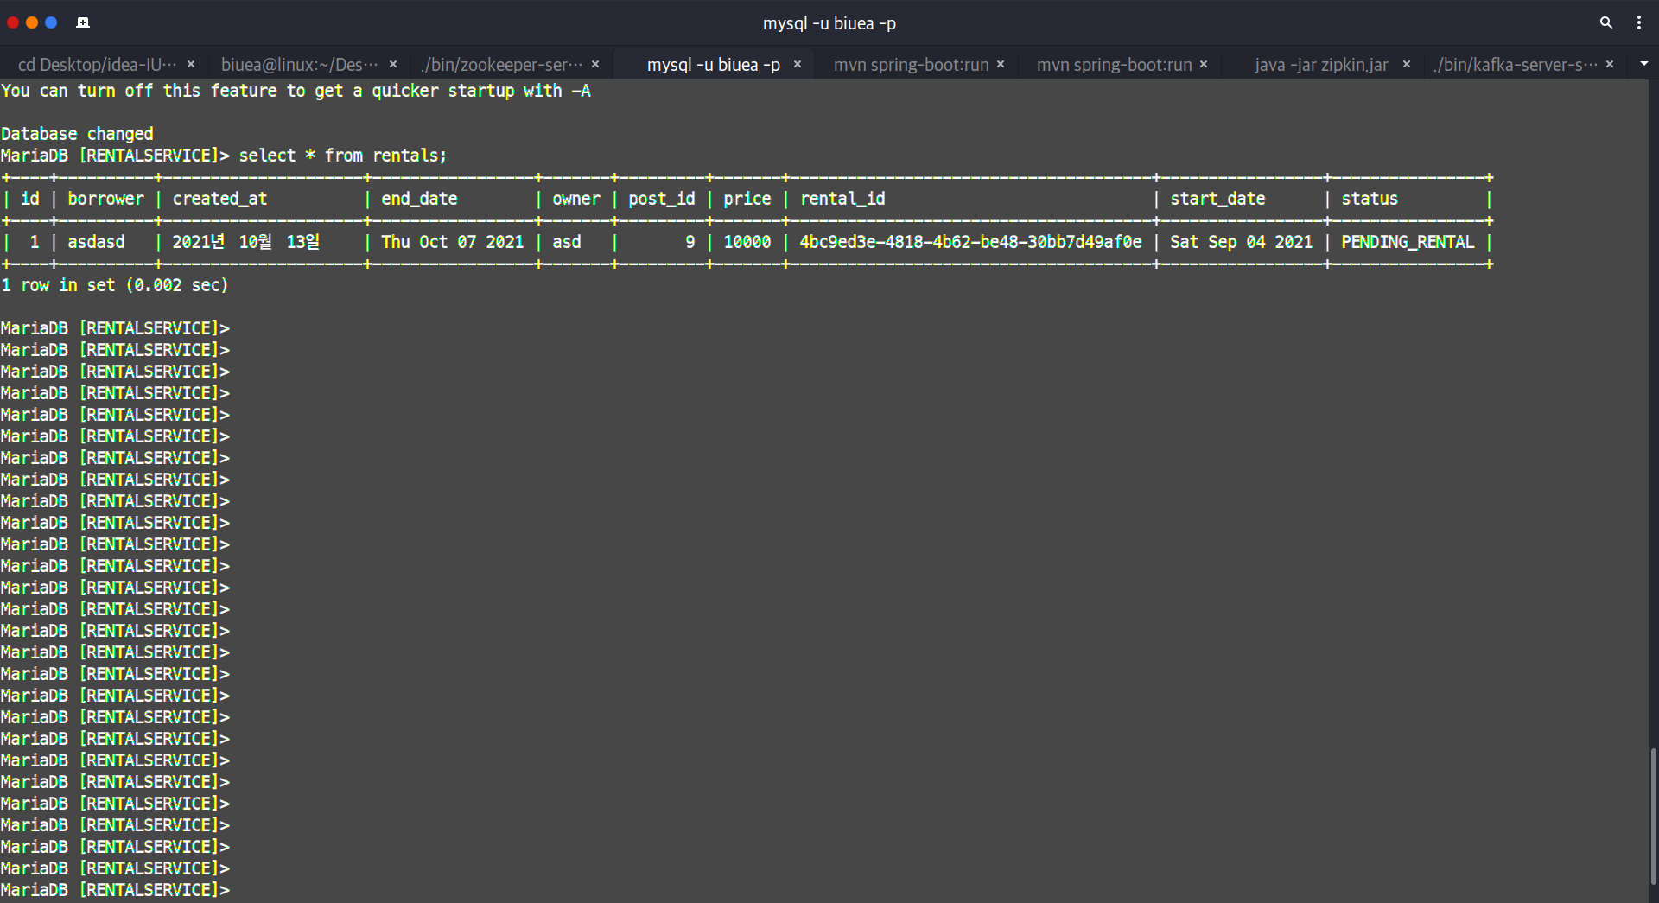Click the 'post_id' column header
The width and height of the screenshot is (1659, 903).
point(662,199)
